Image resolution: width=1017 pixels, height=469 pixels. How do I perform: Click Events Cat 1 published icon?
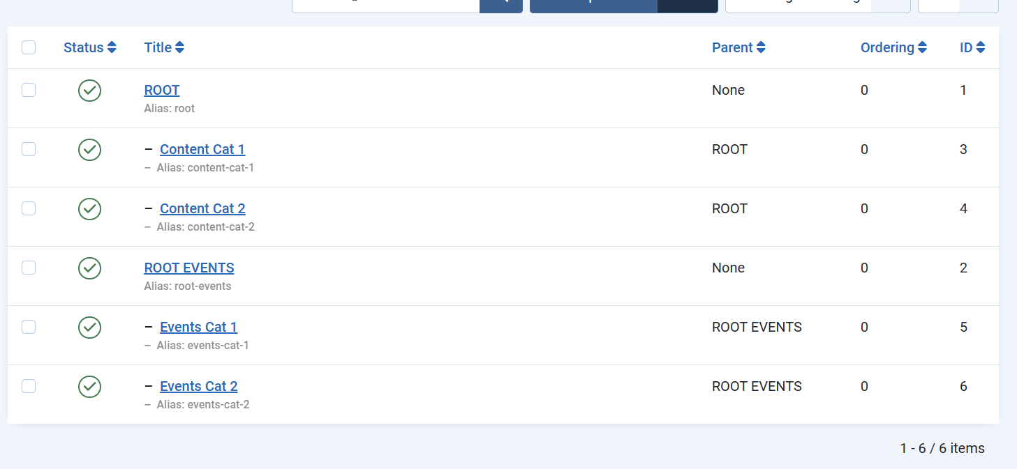click(x=89, y=328)
